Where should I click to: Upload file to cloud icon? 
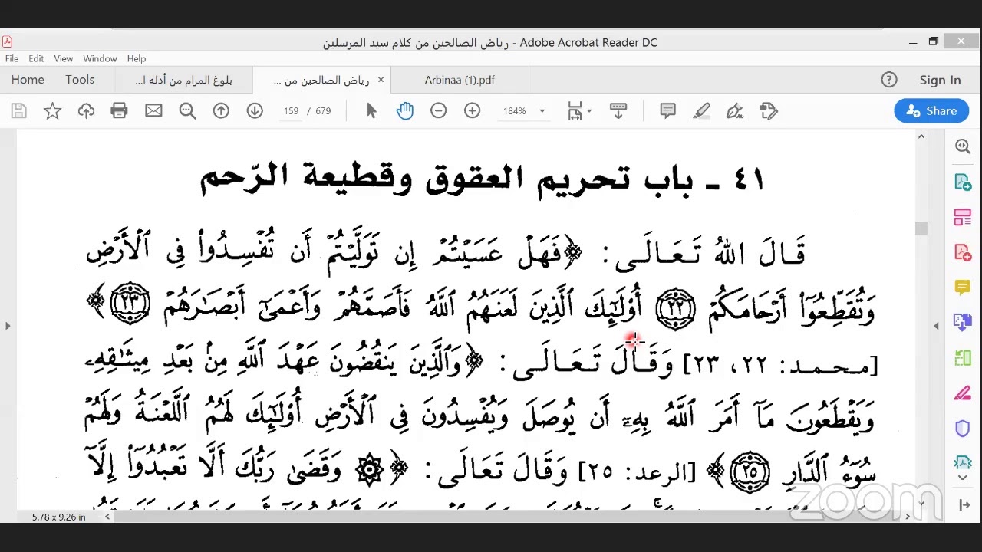point(86,111)
